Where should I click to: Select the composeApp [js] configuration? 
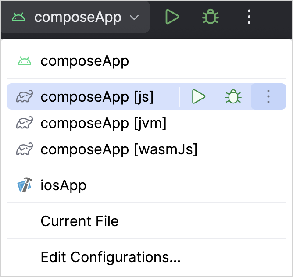click(x=97, y=96)
